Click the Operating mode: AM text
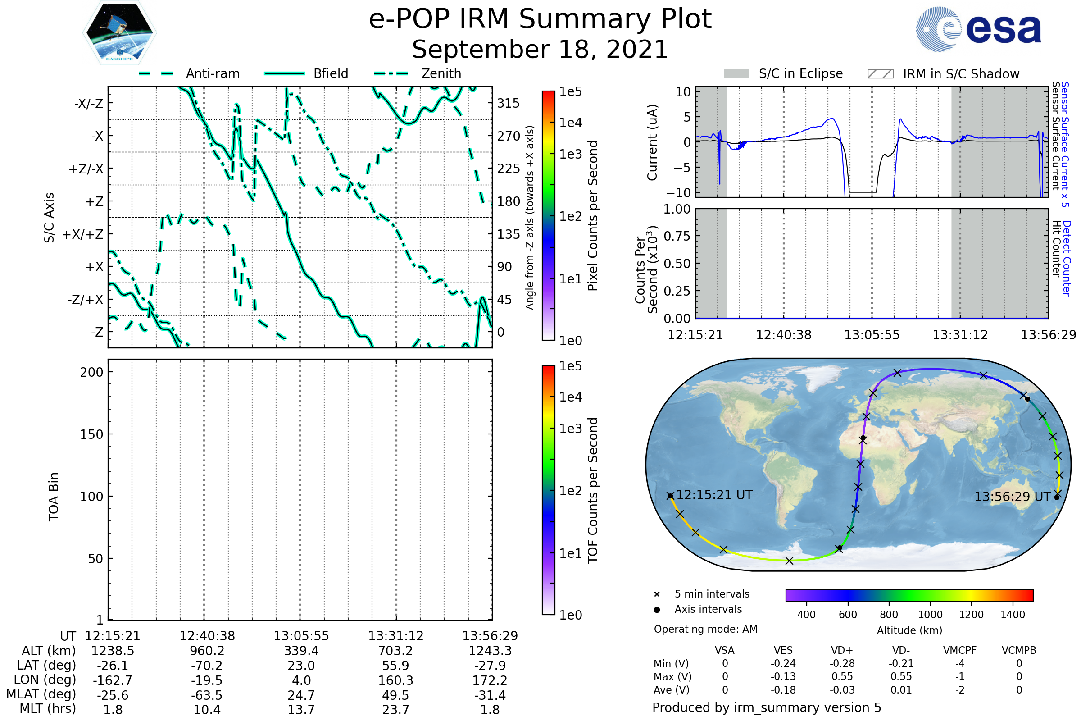 [705, 629]
